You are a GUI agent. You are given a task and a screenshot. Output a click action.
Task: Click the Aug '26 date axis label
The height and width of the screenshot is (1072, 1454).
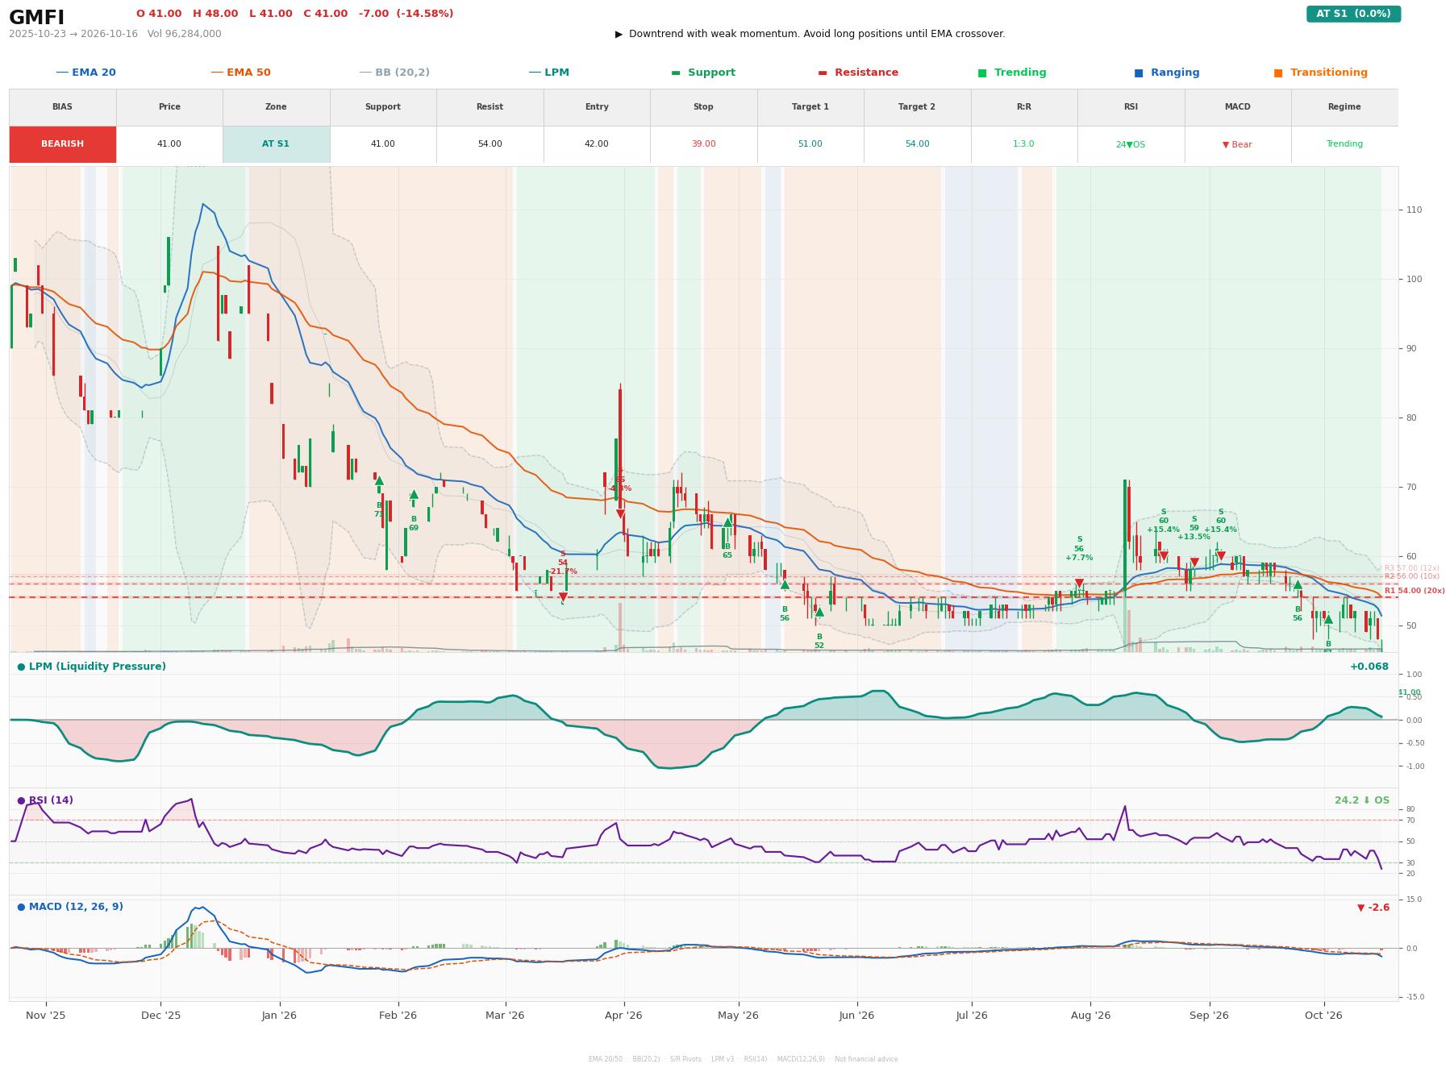click(1090, 1016)
